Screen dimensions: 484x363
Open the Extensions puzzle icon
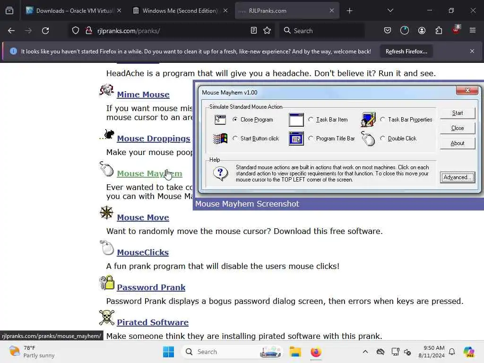pyautogui.click(x=439, y=31)
